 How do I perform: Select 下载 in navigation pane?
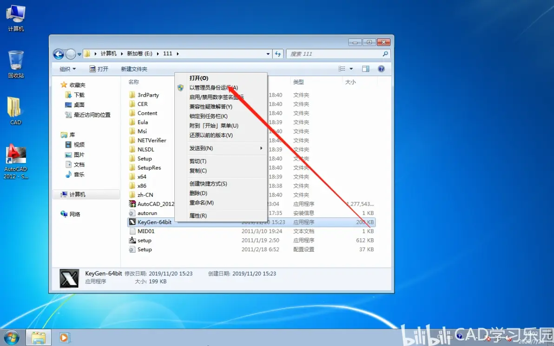tap(75, 95)
